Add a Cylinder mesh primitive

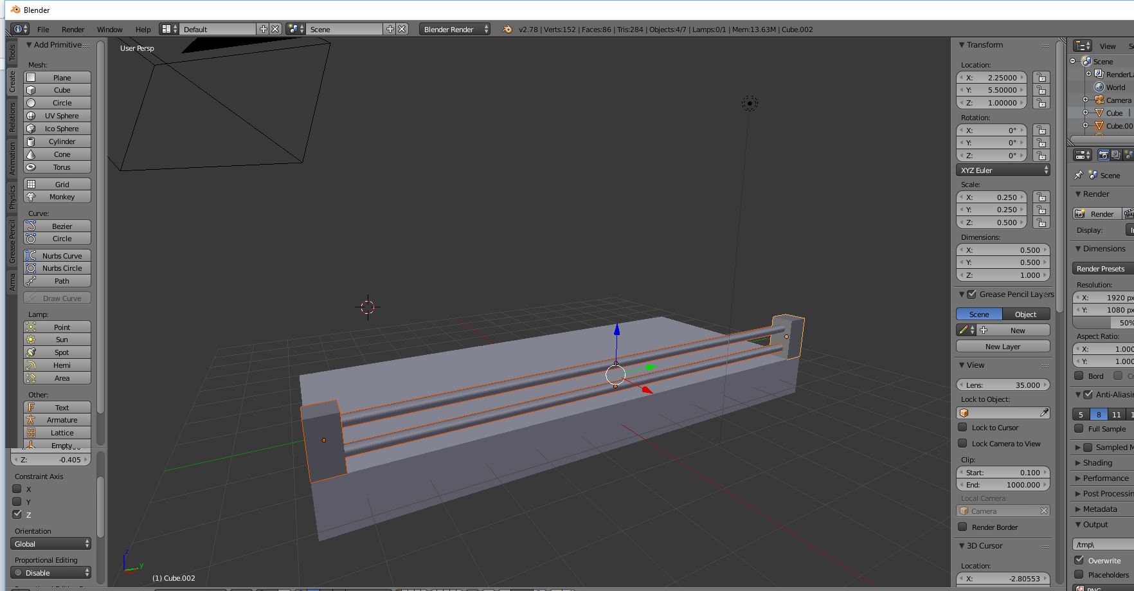coord(57,141)
